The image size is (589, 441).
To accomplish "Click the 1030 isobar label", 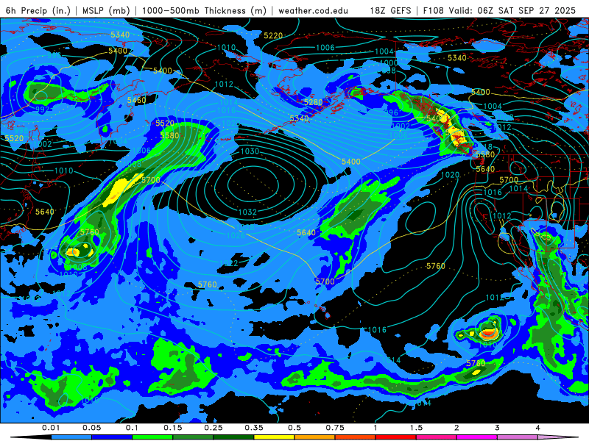I will [250, 151].
